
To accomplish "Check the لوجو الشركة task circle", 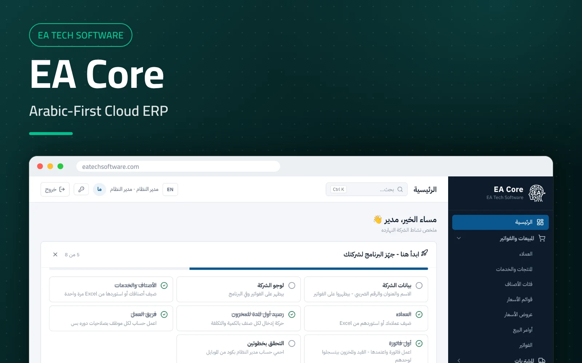I will coord(292,285).
